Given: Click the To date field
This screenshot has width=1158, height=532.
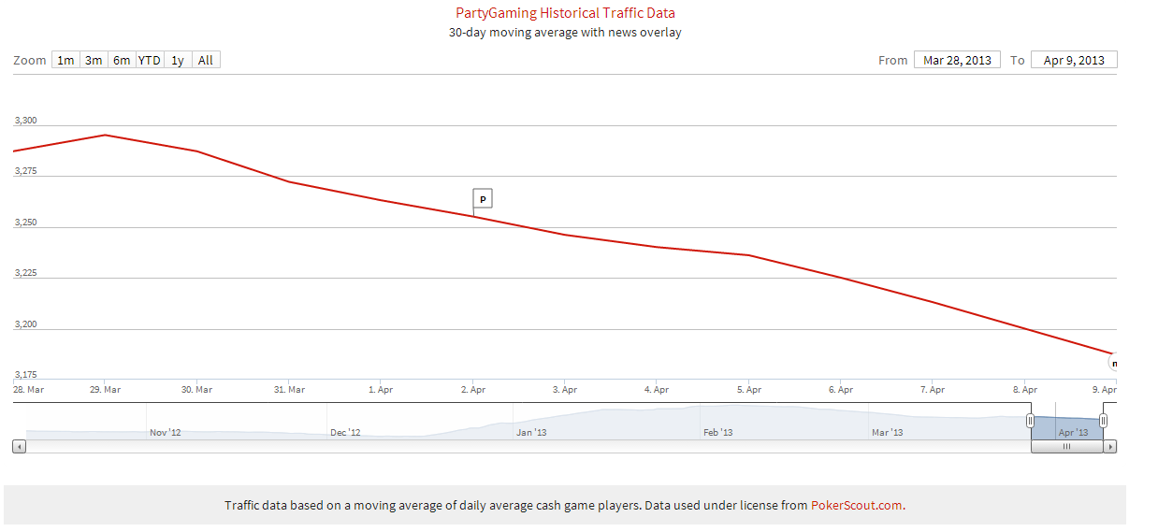Looking at the screenshot, I should click(1074, 60).
